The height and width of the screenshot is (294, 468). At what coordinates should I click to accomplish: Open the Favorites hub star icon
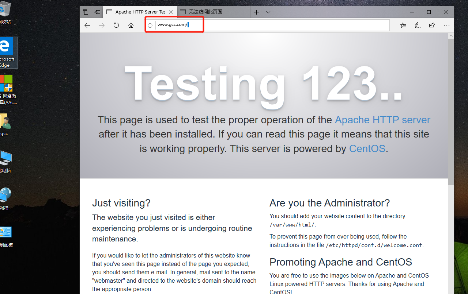(403, 25)
